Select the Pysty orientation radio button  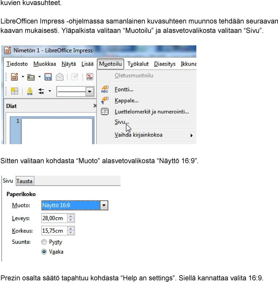pyautogui.click(x=44, y=242)
